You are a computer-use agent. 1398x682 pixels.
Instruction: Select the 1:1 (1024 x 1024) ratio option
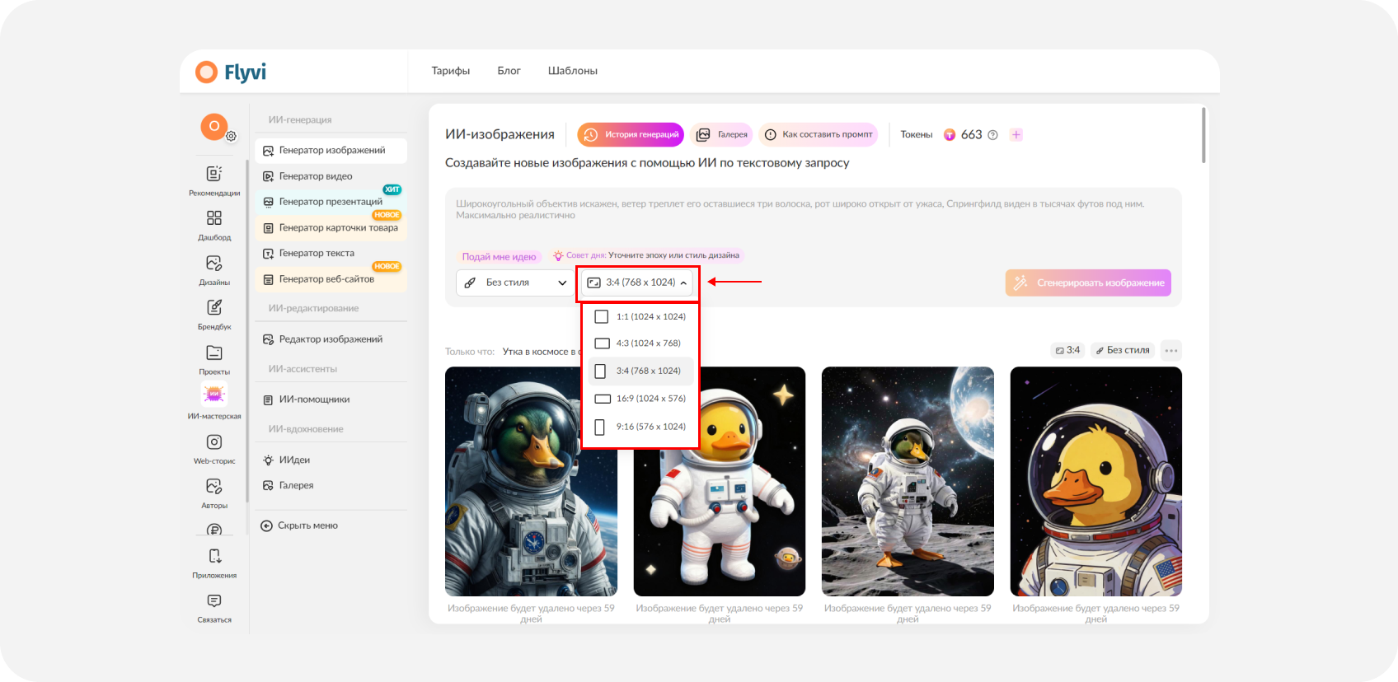[x=640, y=316]
